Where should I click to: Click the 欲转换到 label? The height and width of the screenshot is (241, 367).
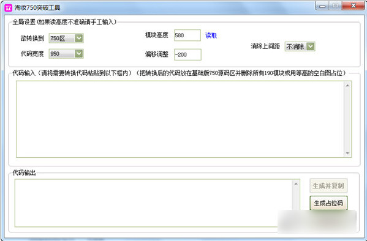(32, 39)
